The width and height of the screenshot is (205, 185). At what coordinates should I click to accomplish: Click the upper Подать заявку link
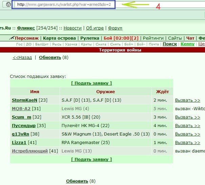(x=91, y=83)
